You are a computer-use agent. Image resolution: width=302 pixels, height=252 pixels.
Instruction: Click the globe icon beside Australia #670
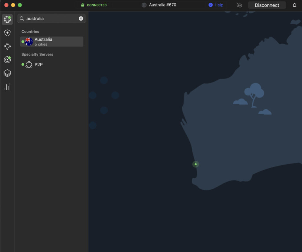(144, 5)
